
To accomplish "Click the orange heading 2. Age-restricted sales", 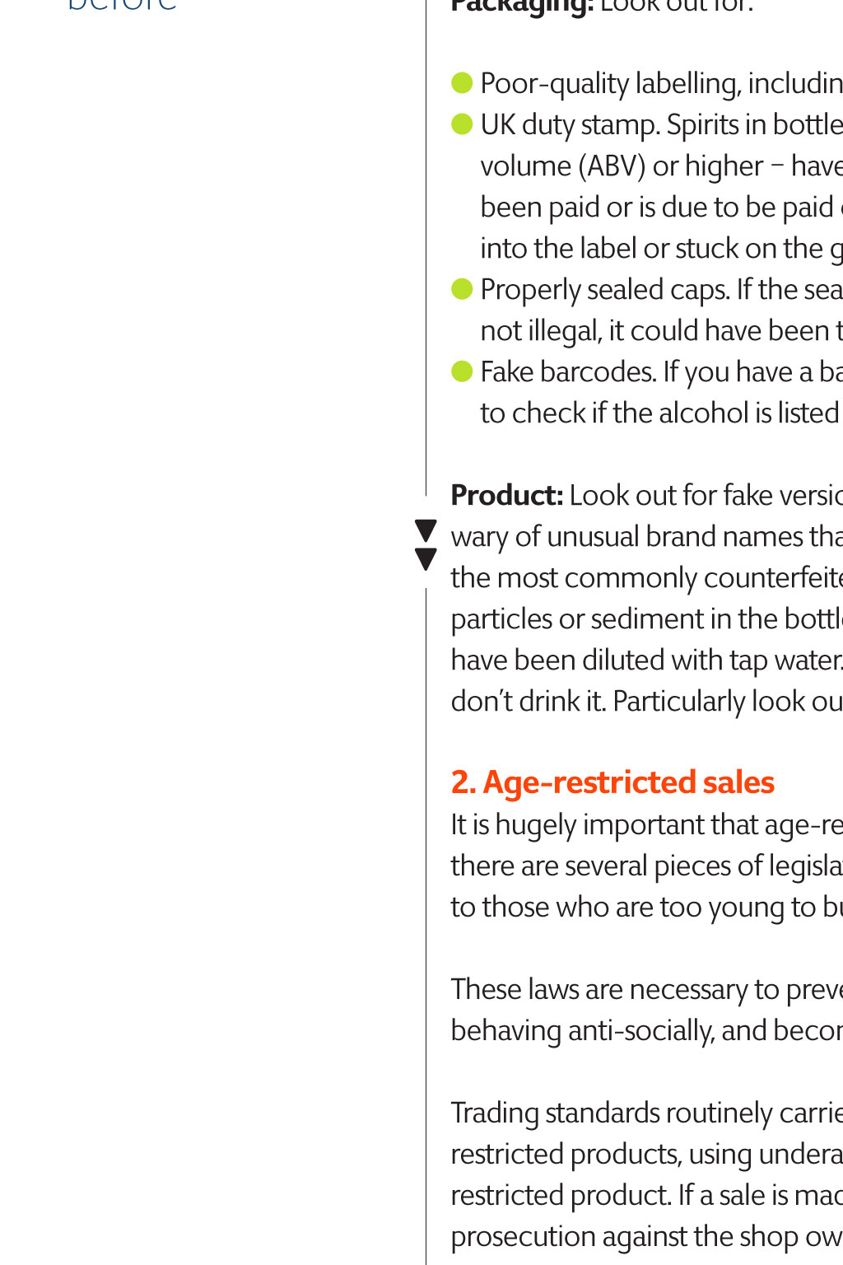I will (x=612, y=782).
